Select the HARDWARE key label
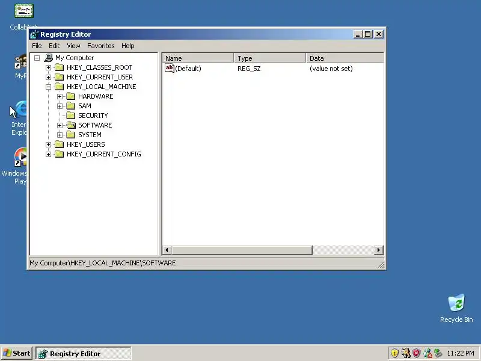 point(96,96)
